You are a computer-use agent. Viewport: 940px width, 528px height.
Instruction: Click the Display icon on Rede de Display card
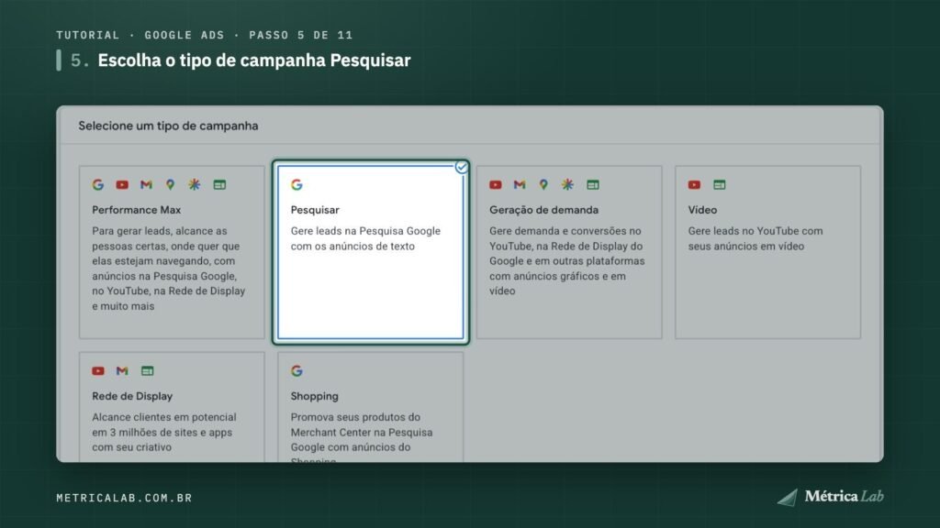tap(148, 371)
